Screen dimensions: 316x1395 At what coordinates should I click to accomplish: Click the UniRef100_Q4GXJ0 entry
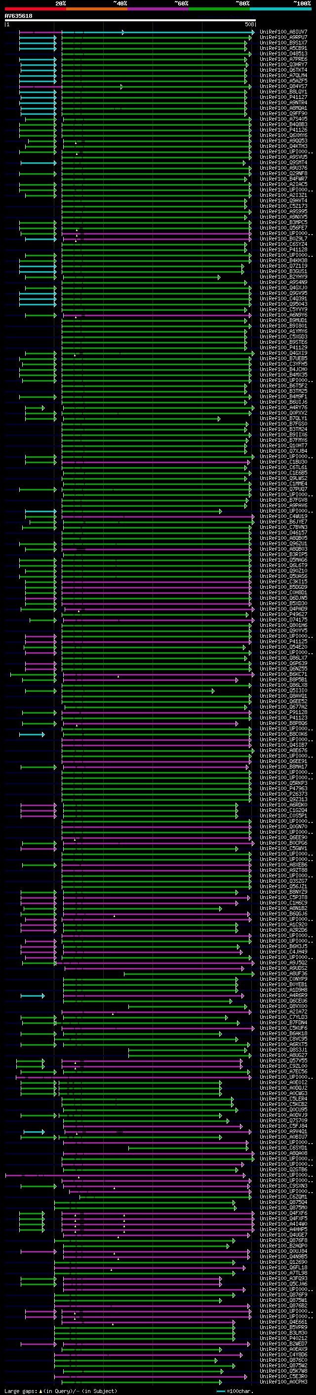(283, 288)
